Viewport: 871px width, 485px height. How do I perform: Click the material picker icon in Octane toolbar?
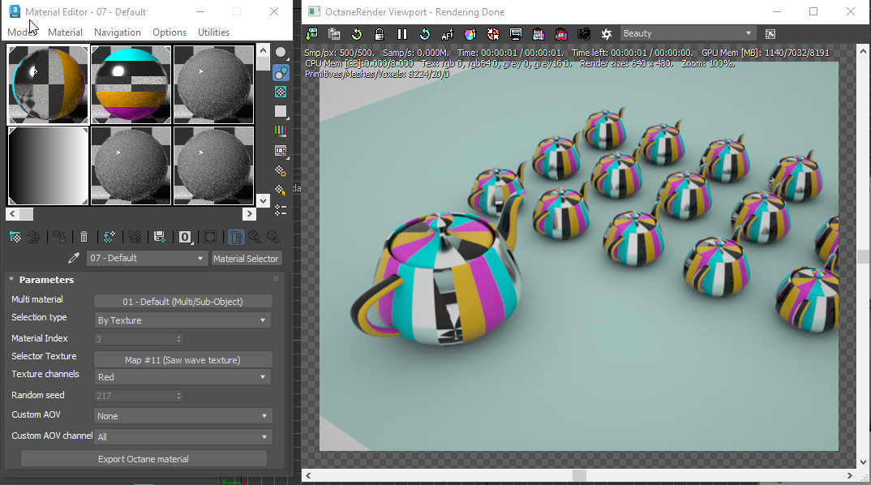(493, 34)
